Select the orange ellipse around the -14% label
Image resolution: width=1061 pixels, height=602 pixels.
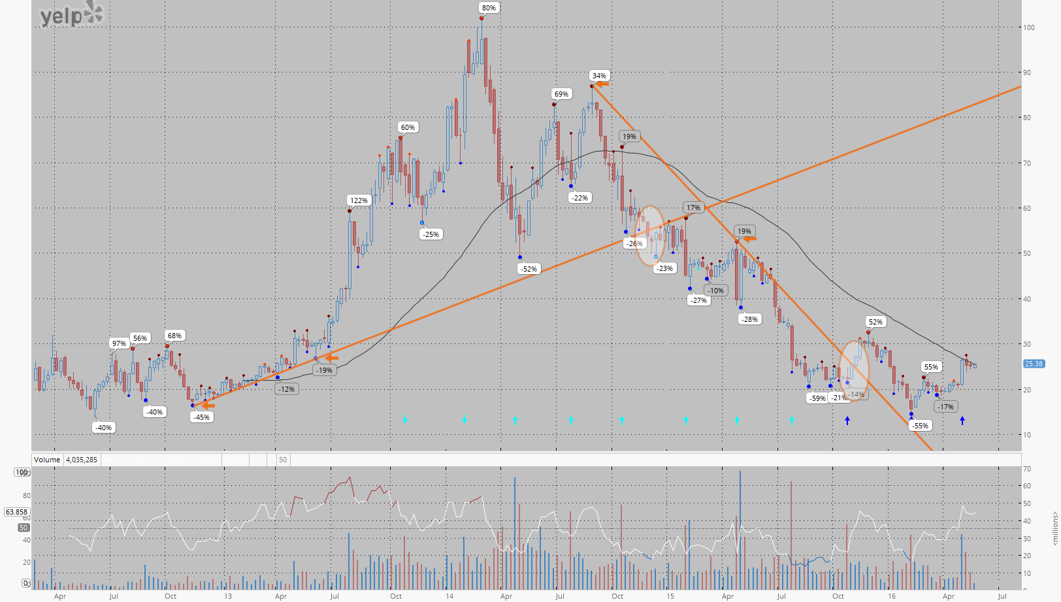854,370
